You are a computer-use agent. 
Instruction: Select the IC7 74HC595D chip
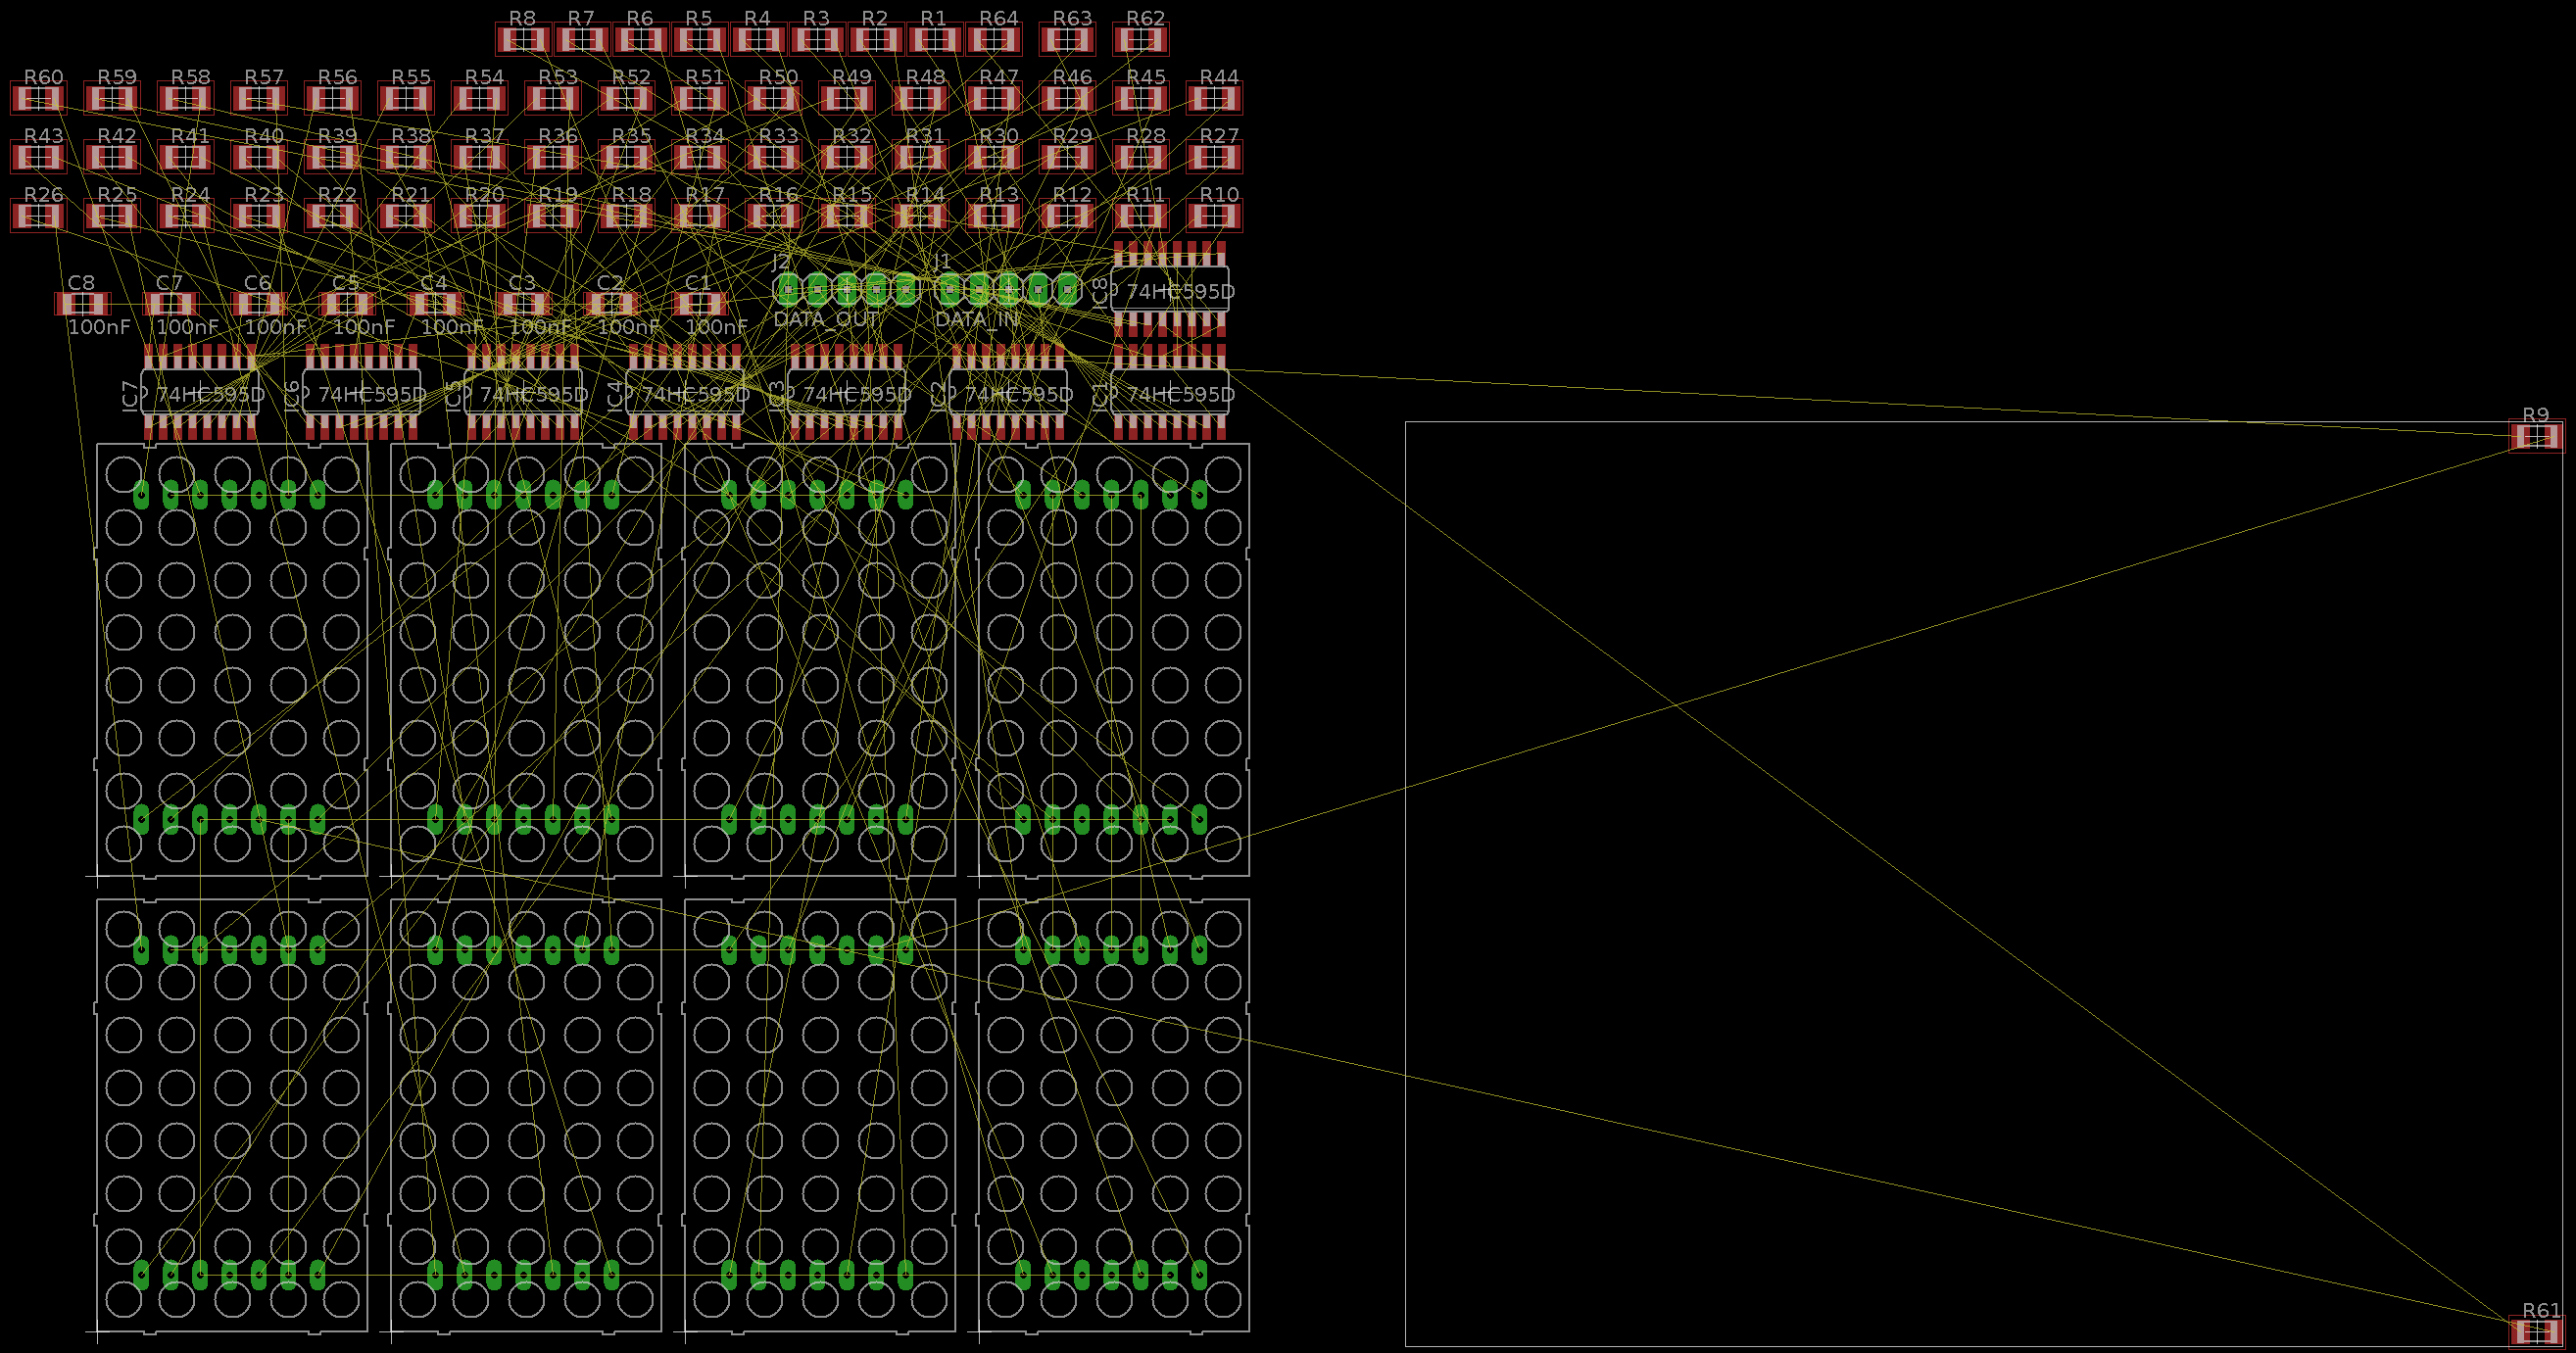pos(200,393)
